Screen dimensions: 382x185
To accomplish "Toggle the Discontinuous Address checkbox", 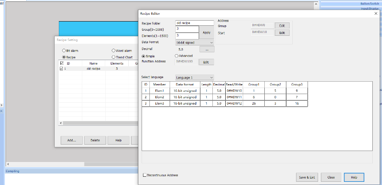I will click(x=145, y=175).
